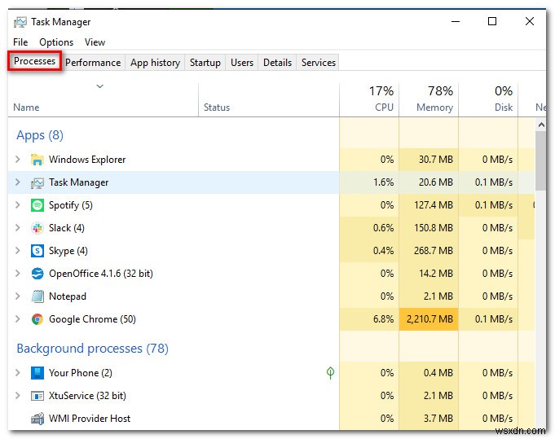Click the XtuService icon

click(37, 396)
